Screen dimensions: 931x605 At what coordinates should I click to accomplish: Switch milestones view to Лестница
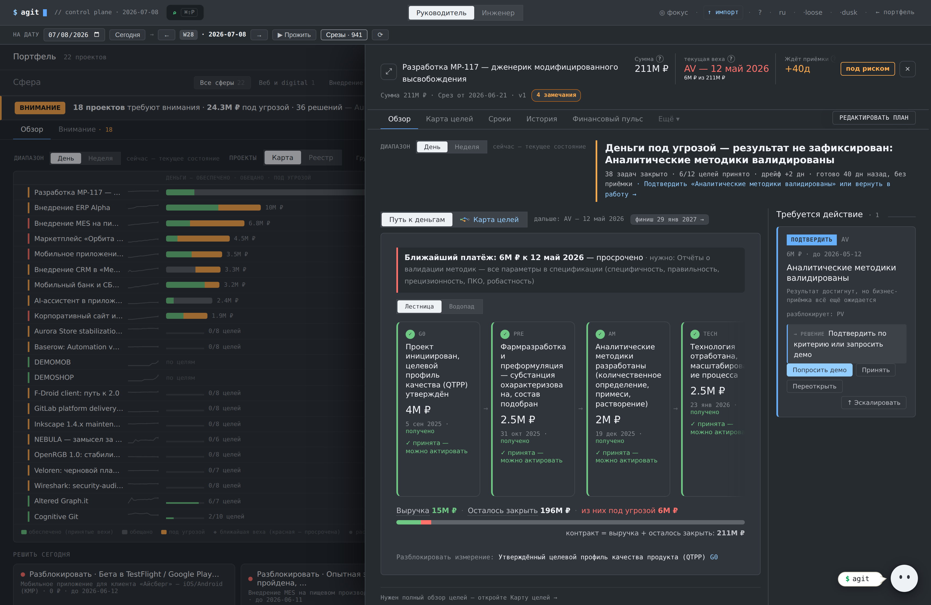click(419, 306)
